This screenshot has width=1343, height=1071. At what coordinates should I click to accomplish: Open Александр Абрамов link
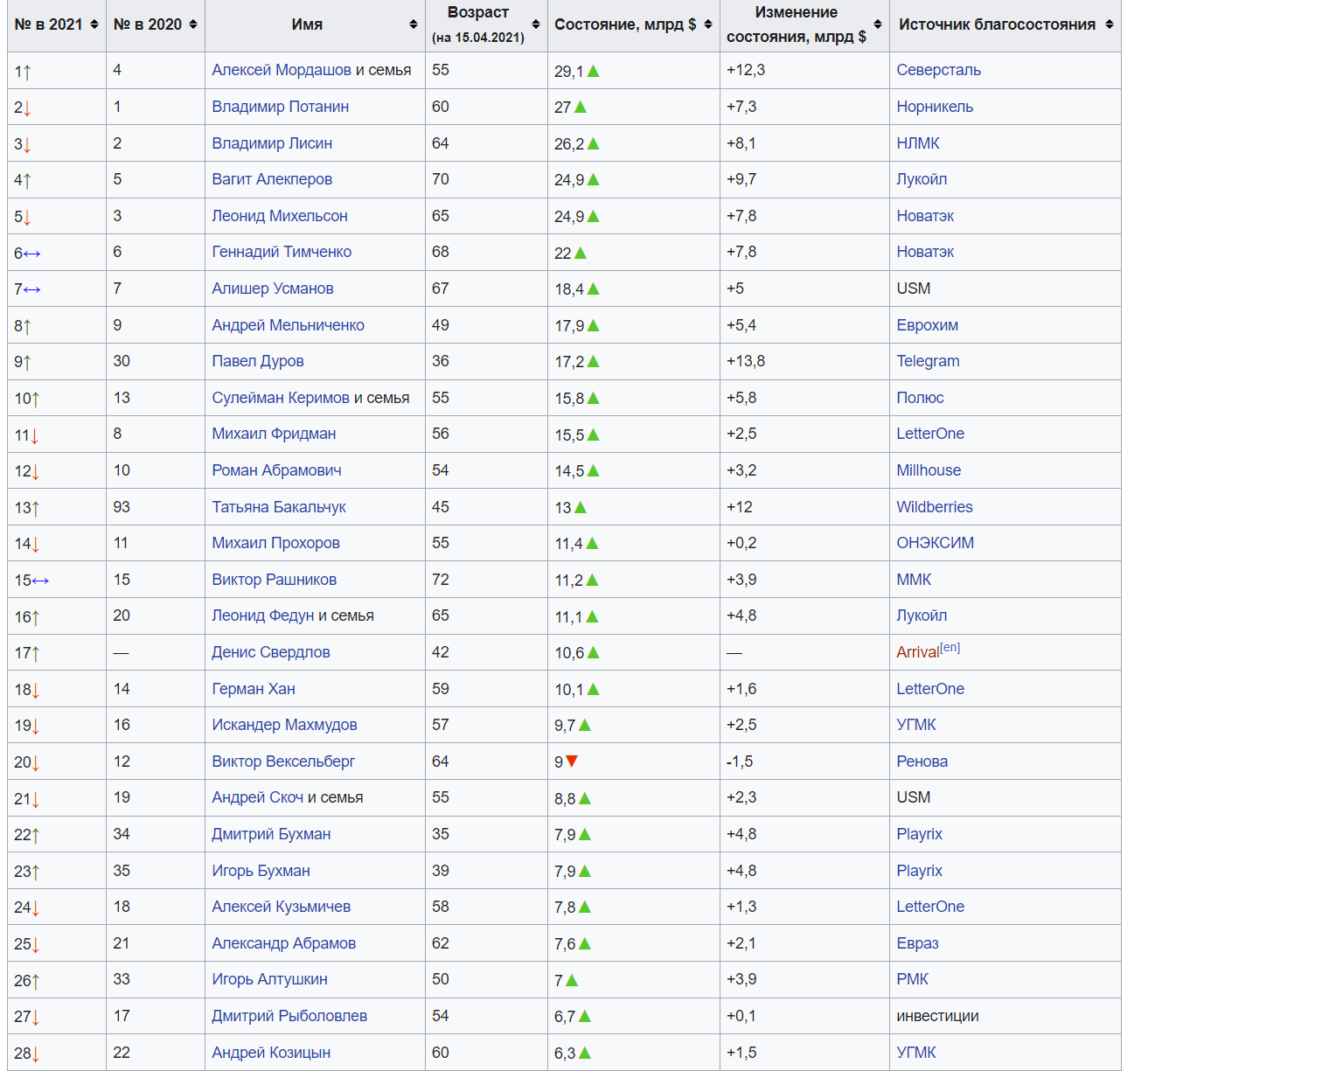(283, 943)
